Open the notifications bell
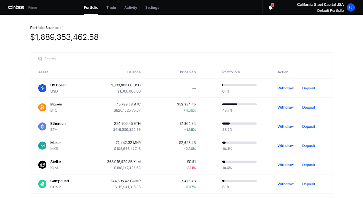 (x=271, y=7)
